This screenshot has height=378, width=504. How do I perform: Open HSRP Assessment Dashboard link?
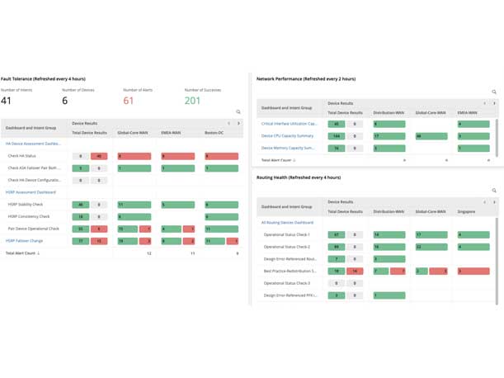tap(32, 192)
